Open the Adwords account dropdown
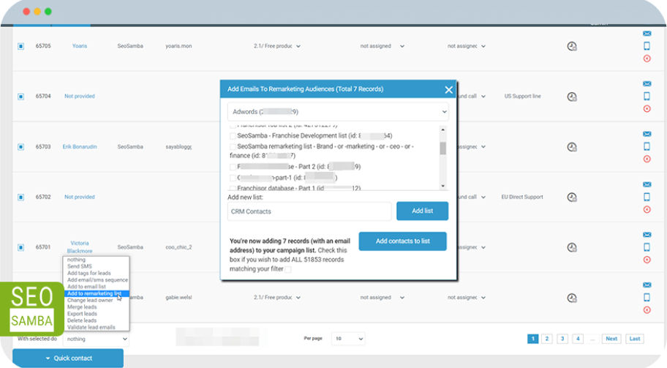Screen dimensions: 667x368 [338, 112]
